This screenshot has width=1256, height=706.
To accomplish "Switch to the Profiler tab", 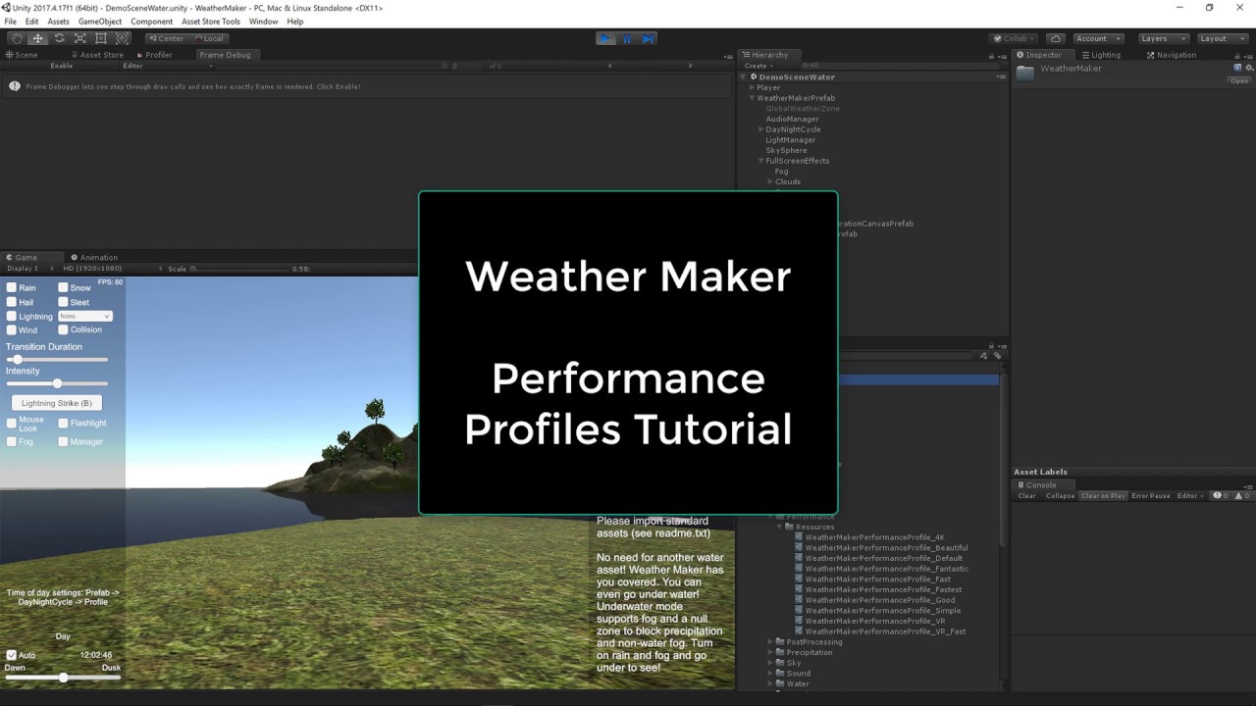I will 154,55.
